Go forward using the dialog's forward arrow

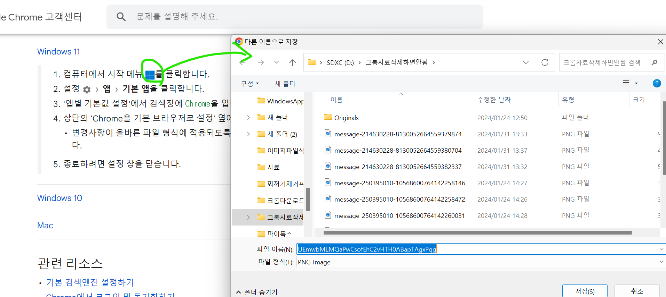click(x=261, y=62)
